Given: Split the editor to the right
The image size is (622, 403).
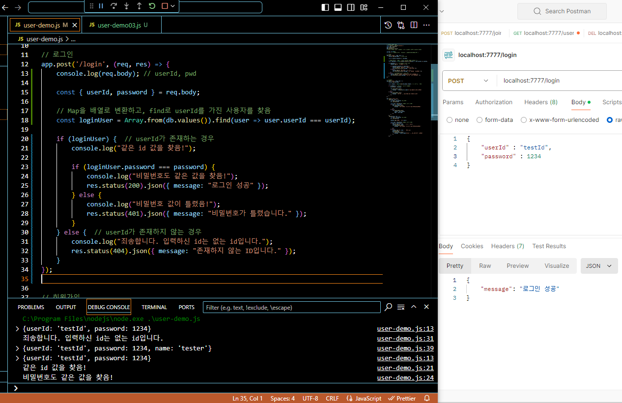Looking at the screenshot, I should click(414, 25).
